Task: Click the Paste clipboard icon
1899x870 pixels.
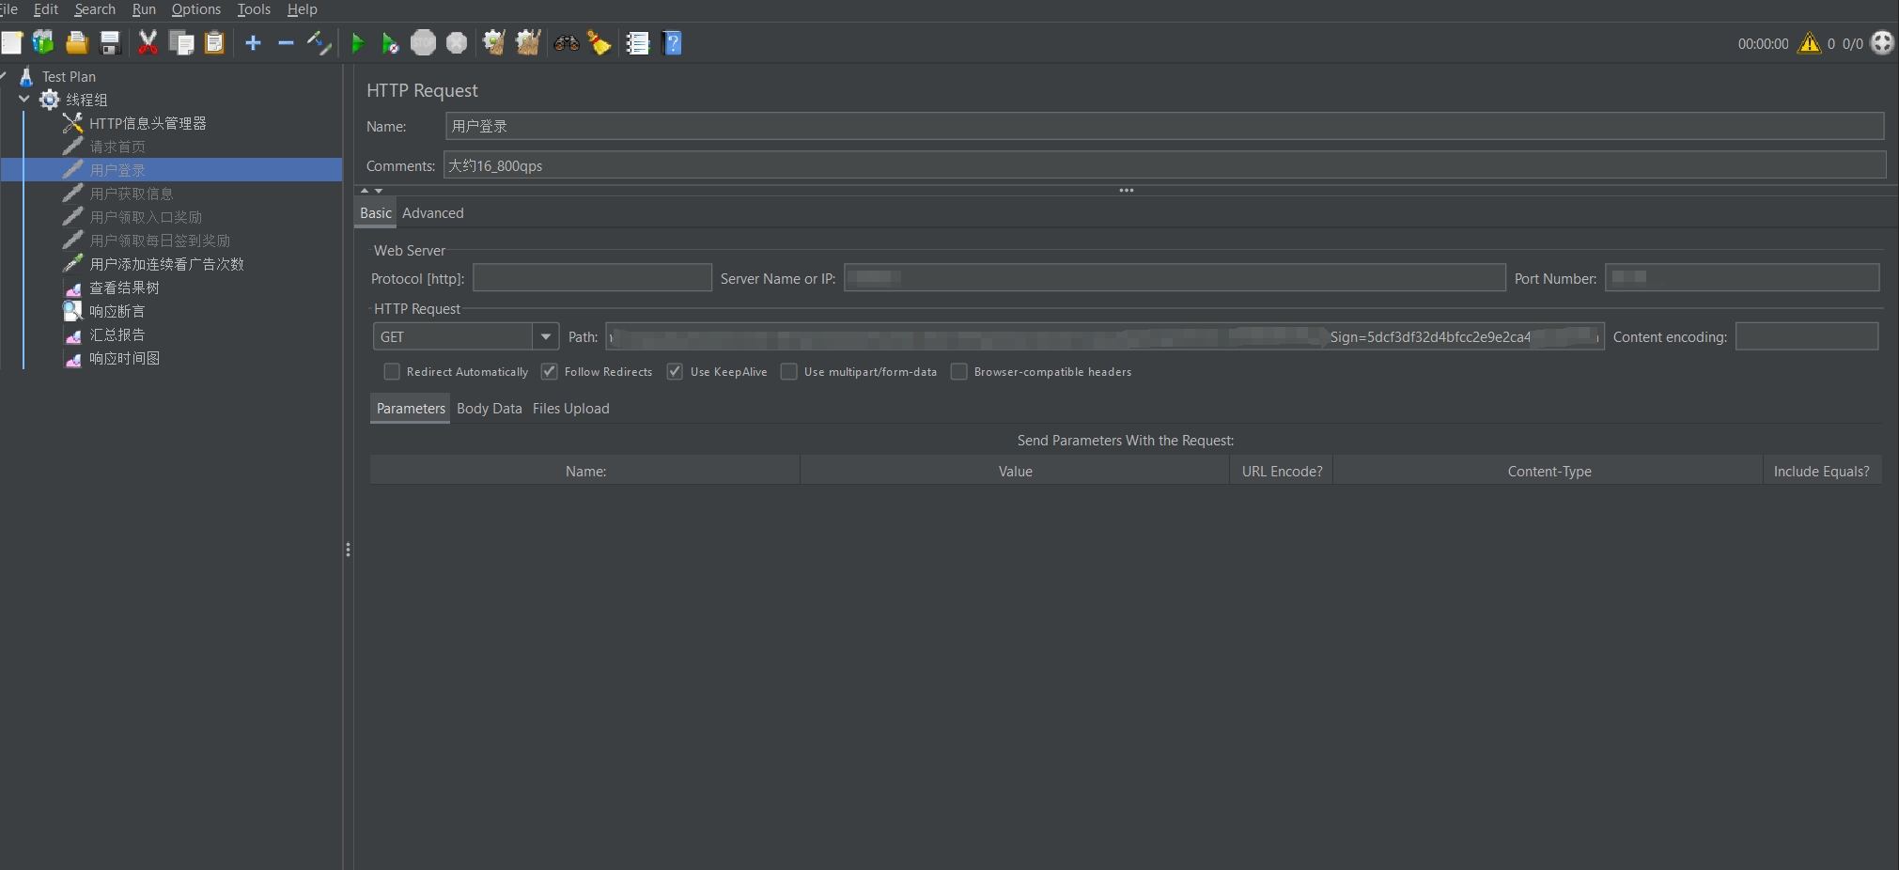Action: pyautogui.click(x=215, y=43)
